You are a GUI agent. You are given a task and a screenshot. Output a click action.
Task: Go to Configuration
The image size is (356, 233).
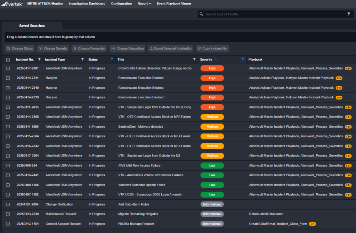coord(121,3)
